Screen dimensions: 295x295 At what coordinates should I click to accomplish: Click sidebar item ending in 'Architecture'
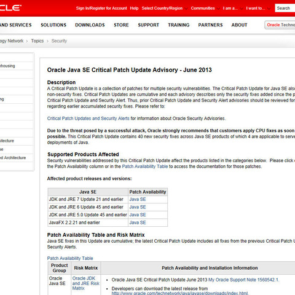13,158
